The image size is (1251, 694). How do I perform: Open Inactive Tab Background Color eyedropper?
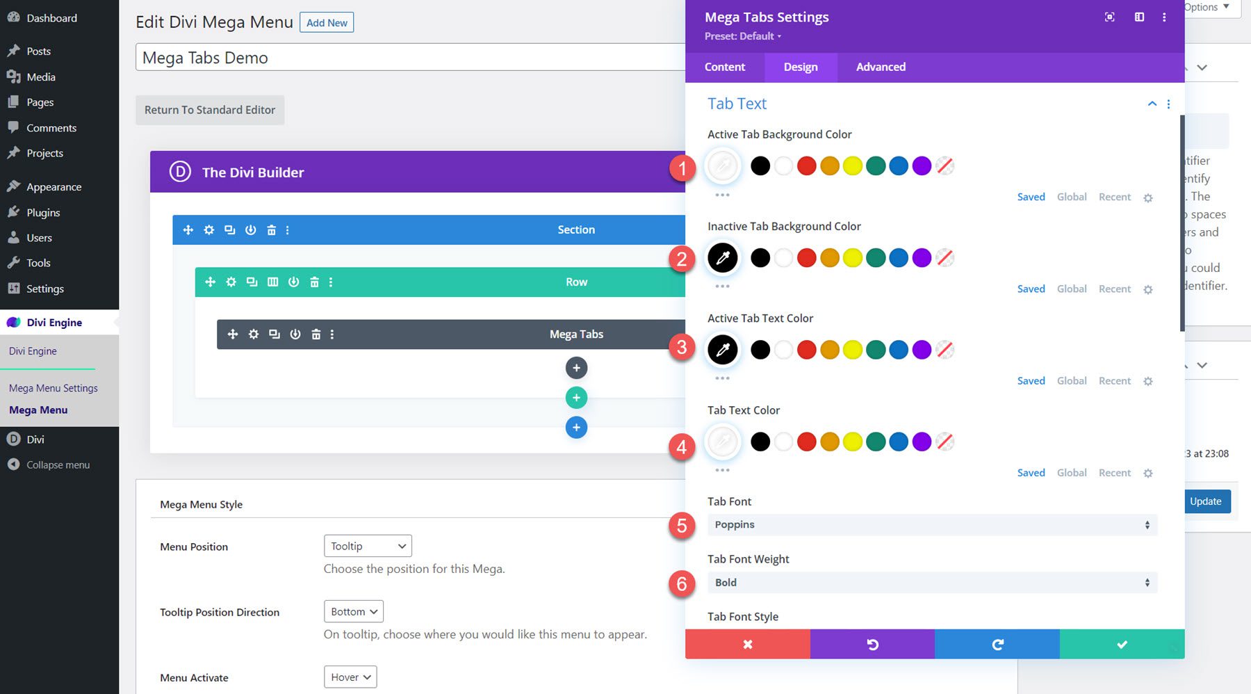[722, 257]
